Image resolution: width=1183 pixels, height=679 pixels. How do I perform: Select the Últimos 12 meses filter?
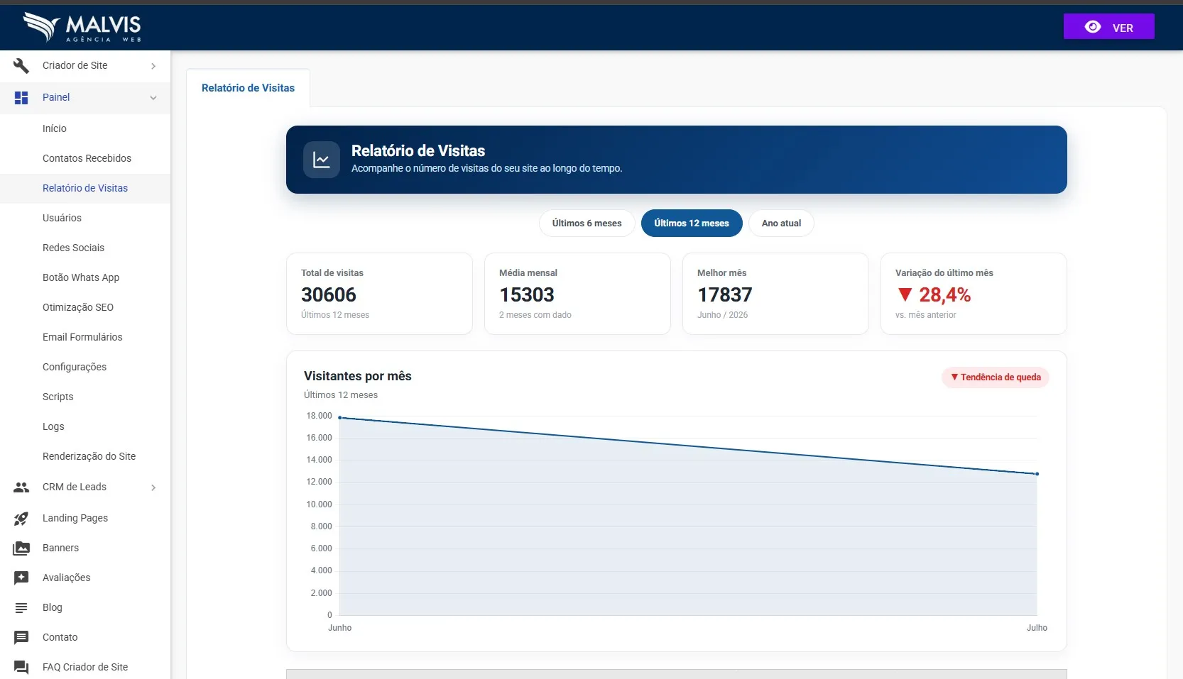pos(692,223)
